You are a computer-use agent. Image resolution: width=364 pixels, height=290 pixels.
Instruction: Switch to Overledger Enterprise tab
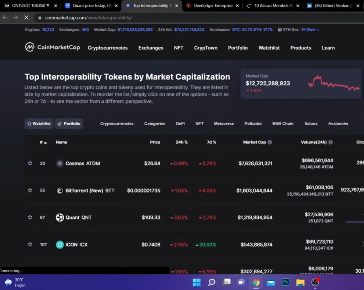213,6
